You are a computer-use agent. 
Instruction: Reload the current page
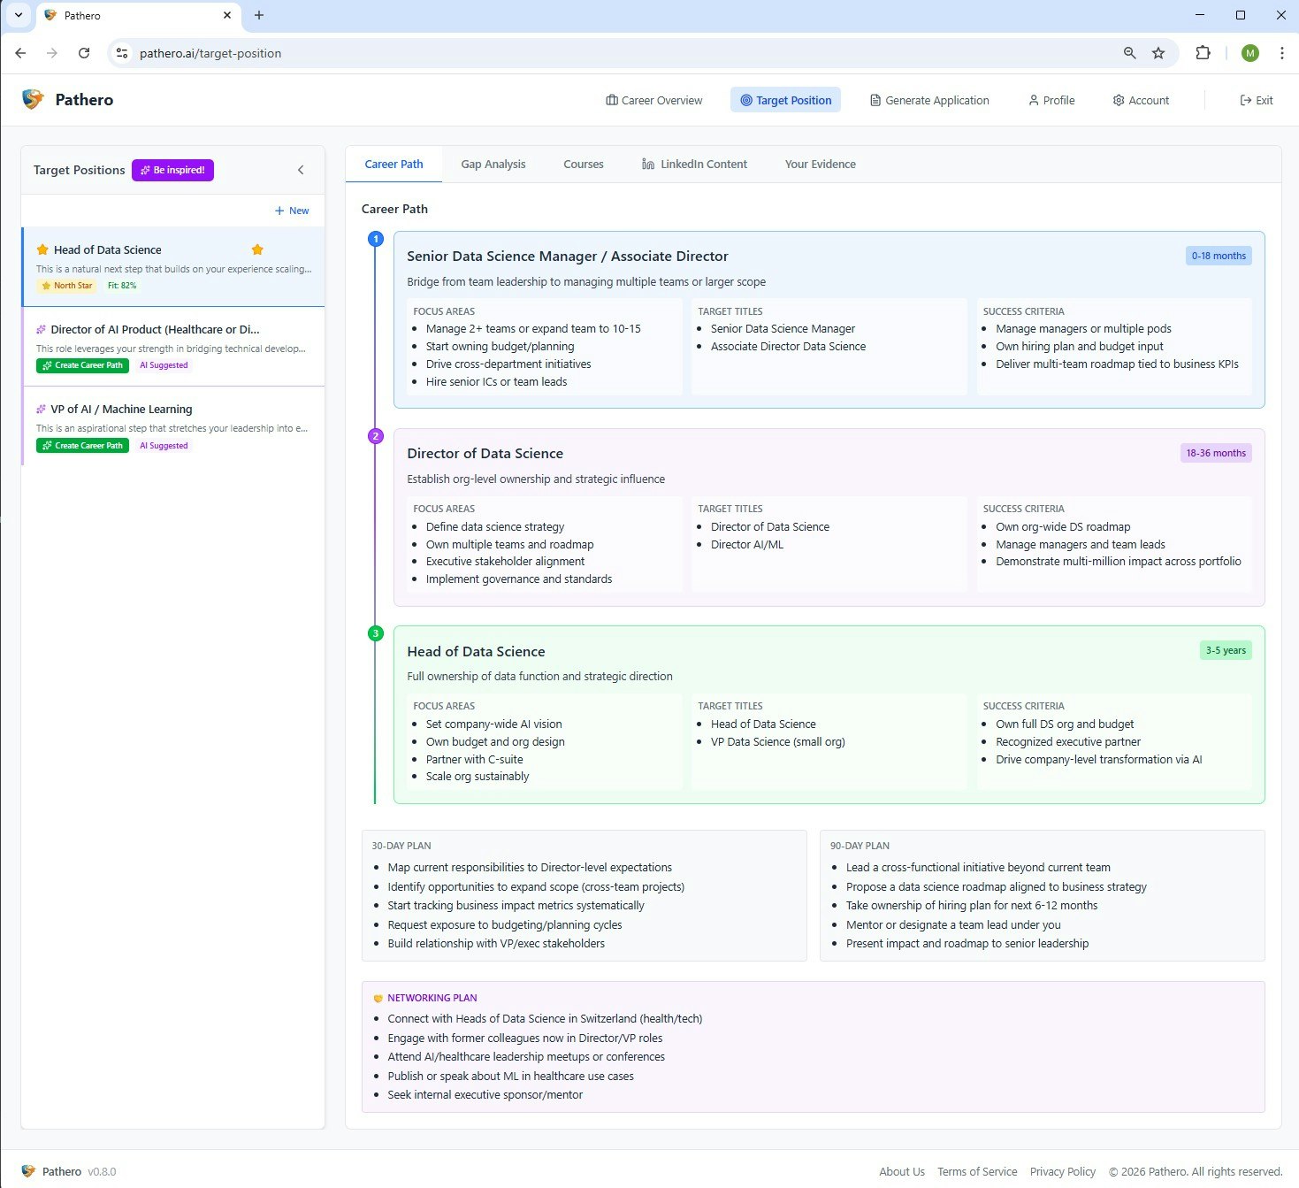click(84, 53)
